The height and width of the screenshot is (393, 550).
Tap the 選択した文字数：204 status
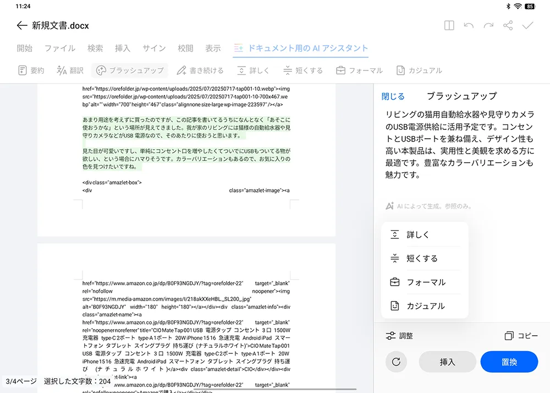tap(77, 381)
